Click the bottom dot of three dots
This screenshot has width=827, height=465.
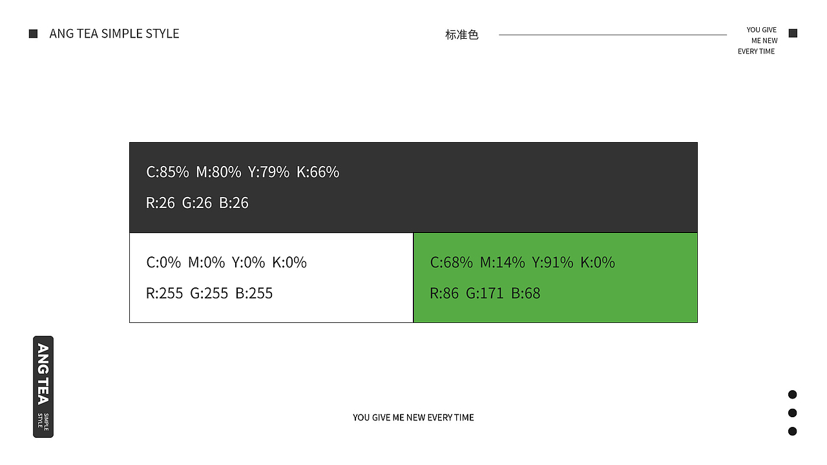tap(792, 431)
